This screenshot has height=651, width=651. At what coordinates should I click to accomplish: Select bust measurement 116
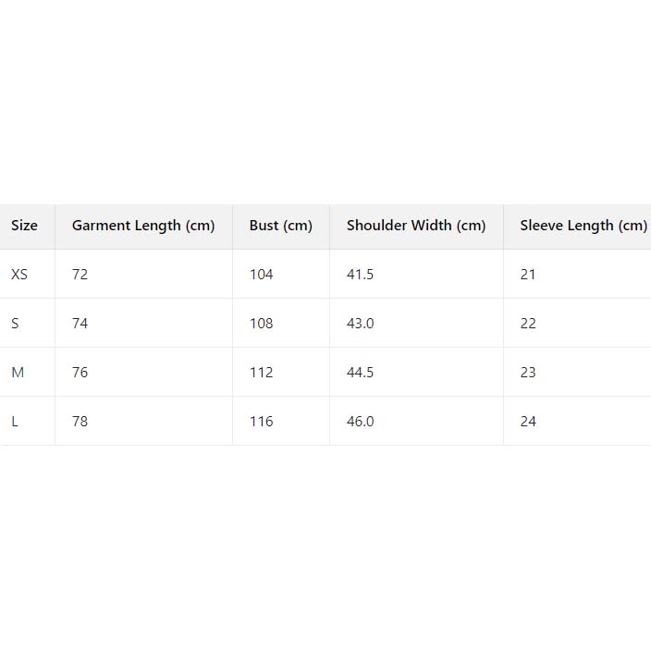tap(262, 422)
